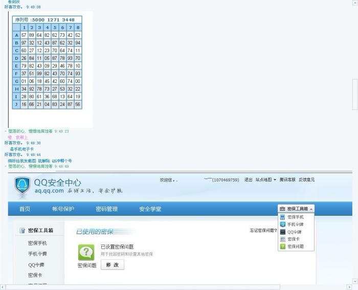Open 密保手机 in left sidebar
Screen dimensions: 358x290
coord(37,243)
